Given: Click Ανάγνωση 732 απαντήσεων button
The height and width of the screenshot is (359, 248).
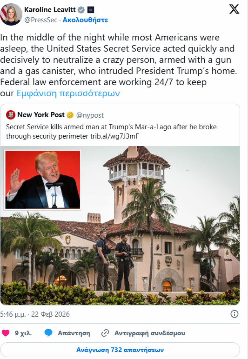Looking at the screenshot, I should click(x=120, y=350).
